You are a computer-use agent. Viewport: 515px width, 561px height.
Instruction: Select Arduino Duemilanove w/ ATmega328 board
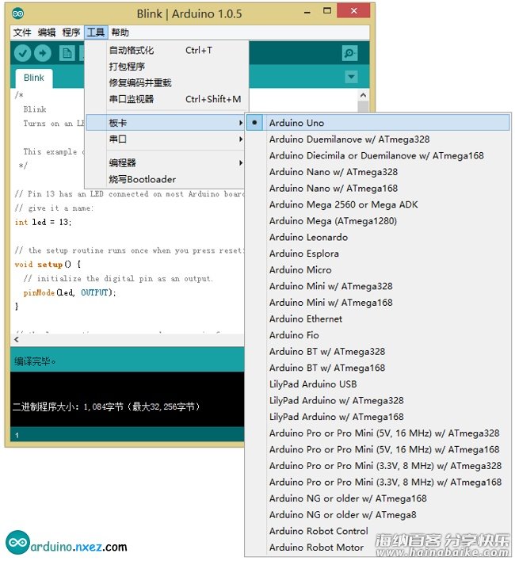coord(379,139)
